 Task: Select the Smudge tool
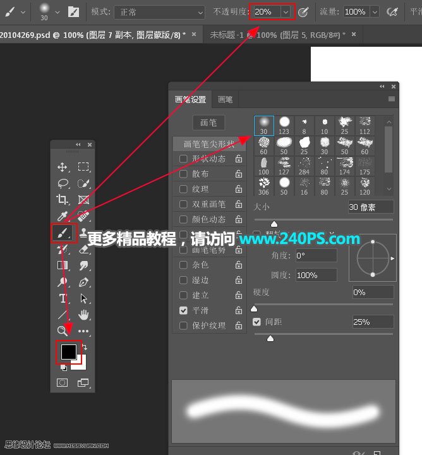tap(83, 265)
